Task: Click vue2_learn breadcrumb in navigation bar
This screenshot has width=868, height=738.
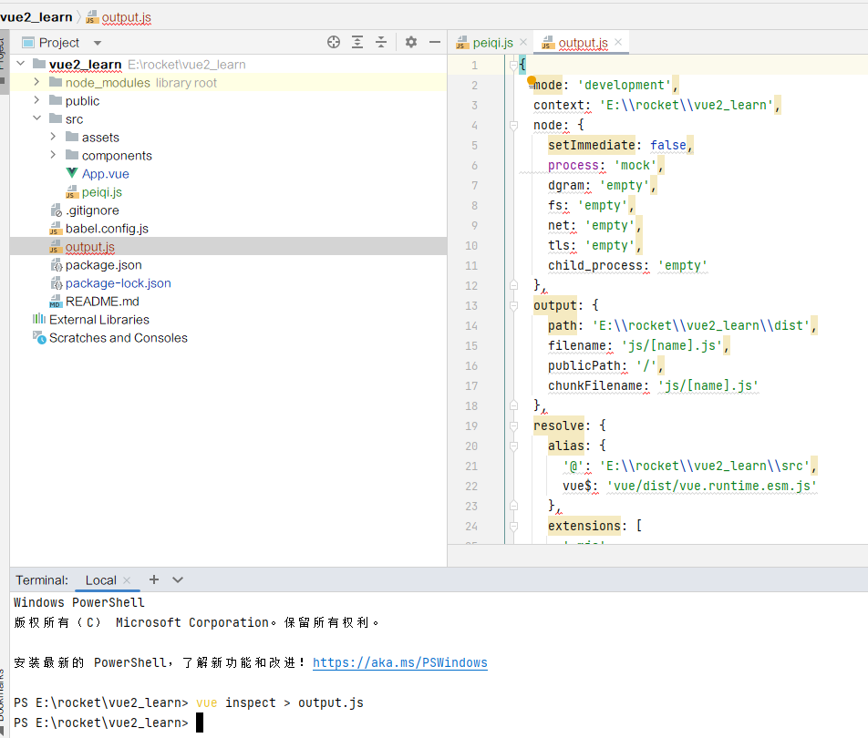Action: pyautogui.click(x=36, y=17)
